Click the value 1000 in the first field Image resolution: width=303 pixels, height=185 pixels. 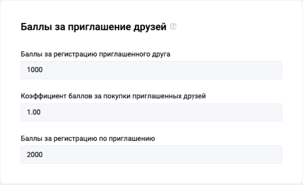tap(34, 70)
